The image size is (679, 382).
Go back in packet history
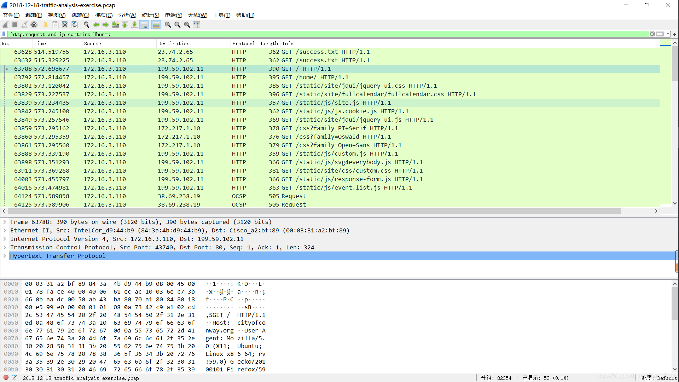point(96,25)
